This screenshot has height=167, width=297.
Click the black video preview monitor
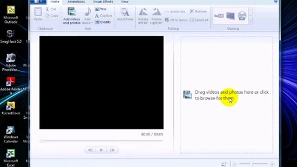pyautogui.click(x=101, y=83)
